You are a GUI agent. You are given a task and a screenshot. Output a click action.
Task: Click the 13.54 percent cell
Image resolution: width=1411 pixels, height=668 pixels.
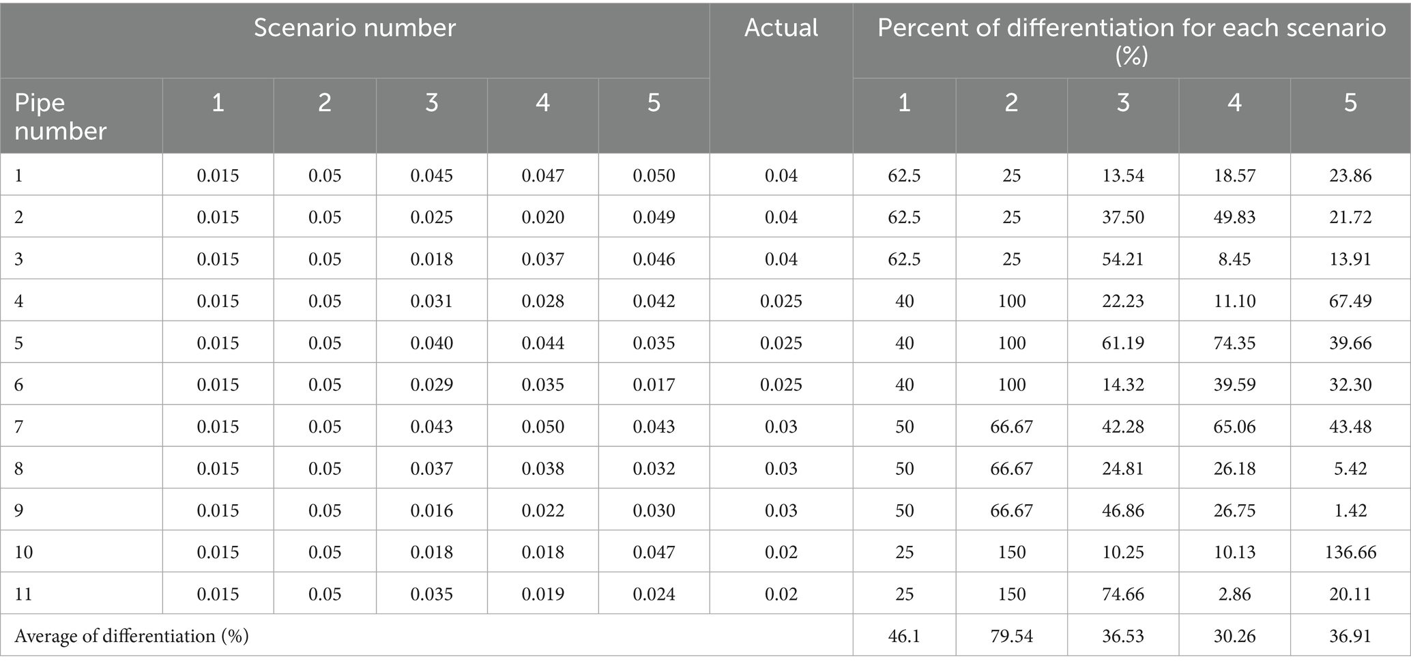[x=1122, y=175]
